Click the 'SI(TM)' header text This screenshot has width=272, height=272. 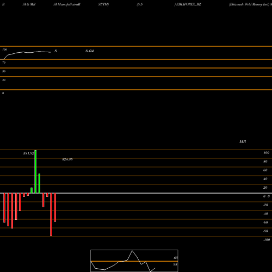(103, 4)
